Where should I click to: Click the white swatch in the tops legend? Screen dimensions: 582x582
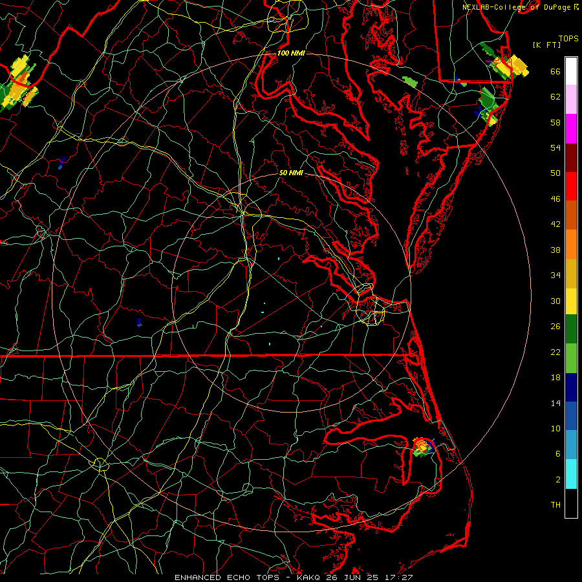click(x=571, y=71)
